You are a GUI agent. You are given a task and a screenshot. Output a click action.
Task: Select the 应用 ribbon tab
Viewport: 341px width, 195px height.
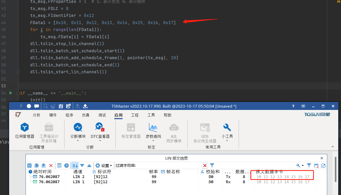(118, 115)
